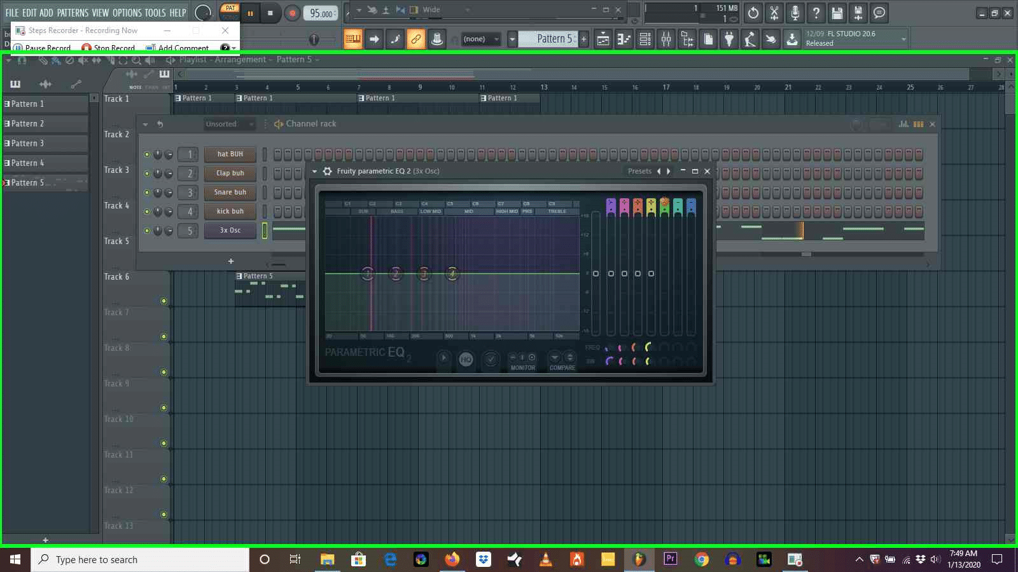Screen dimensions: 1018x572
Task: Toggle the HQ button in Parametric EQ
Action: 466,360
